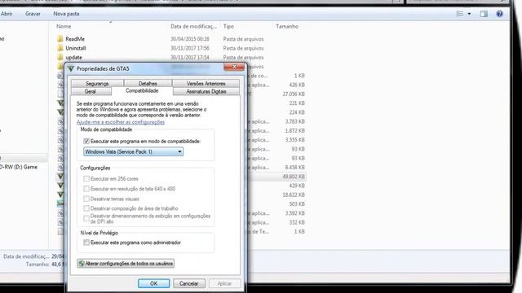Viewport: 522px width, 293px height.
Task: Check Executar em resolução 640 x 480
Action: click(86, 189)
